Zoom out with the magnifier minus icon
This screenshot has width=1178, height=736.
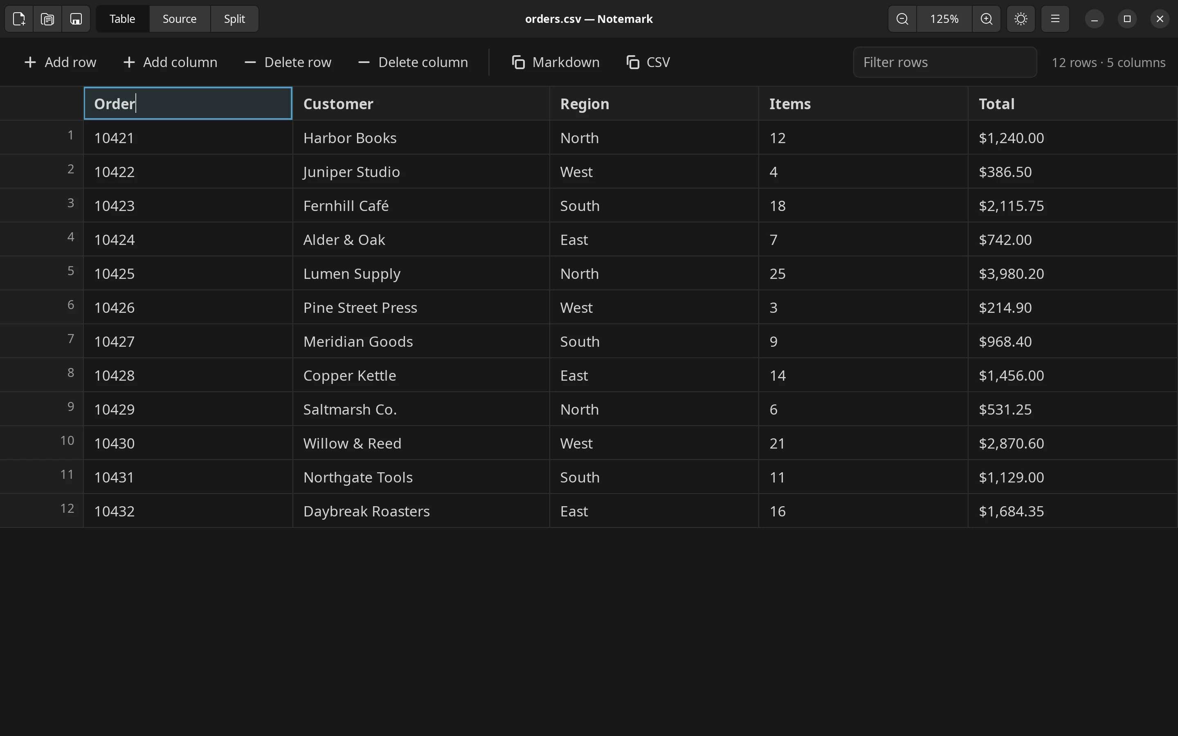(x=902, y=19)
